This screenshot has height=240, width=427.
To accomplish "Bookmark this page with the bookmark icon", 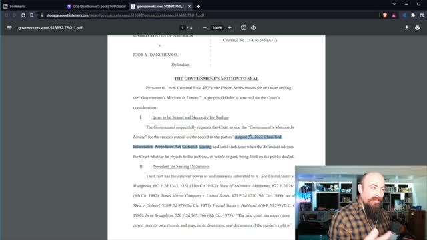I will (32, 15).
